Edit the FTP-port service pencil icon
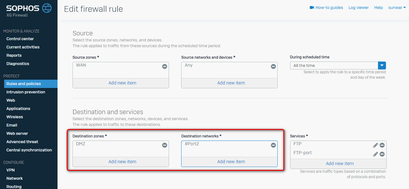409x189 pixels. point(375,154)
